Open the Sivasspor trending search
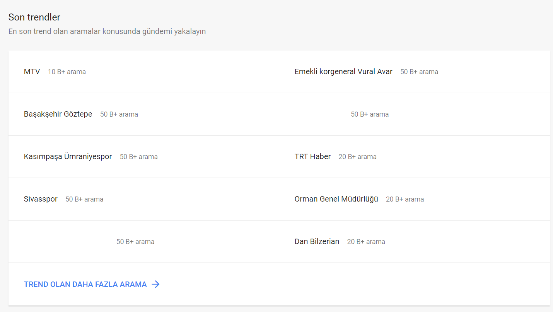This screenshot has height=312, width=553. click(41, 199)
